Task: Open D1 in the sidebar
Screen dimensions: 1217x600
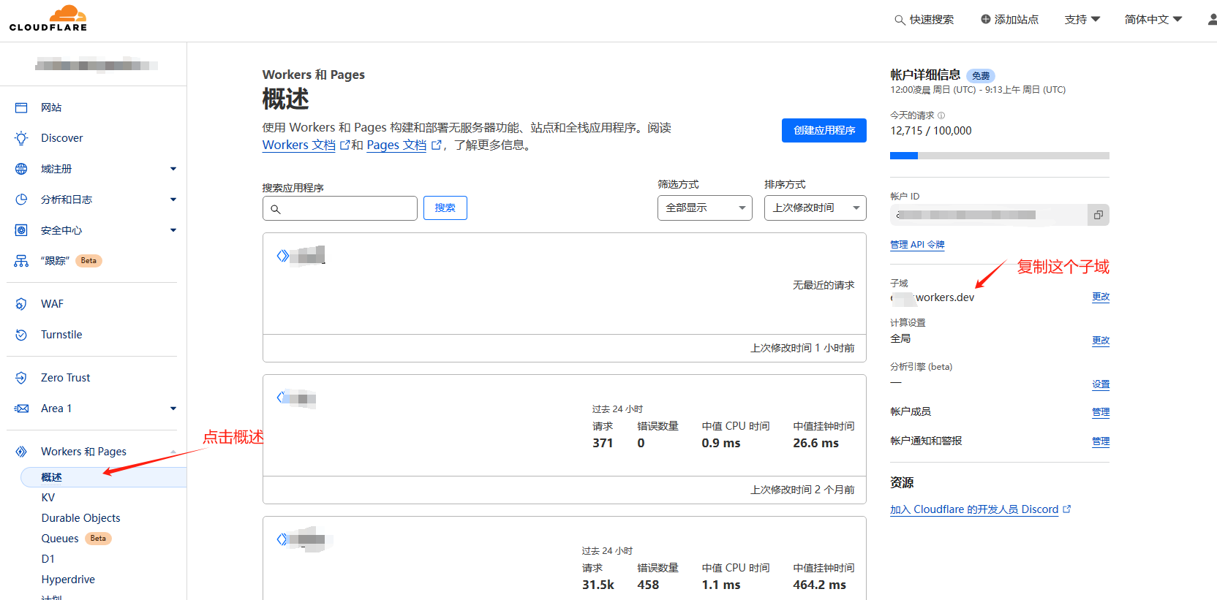Action: point(48,559)
